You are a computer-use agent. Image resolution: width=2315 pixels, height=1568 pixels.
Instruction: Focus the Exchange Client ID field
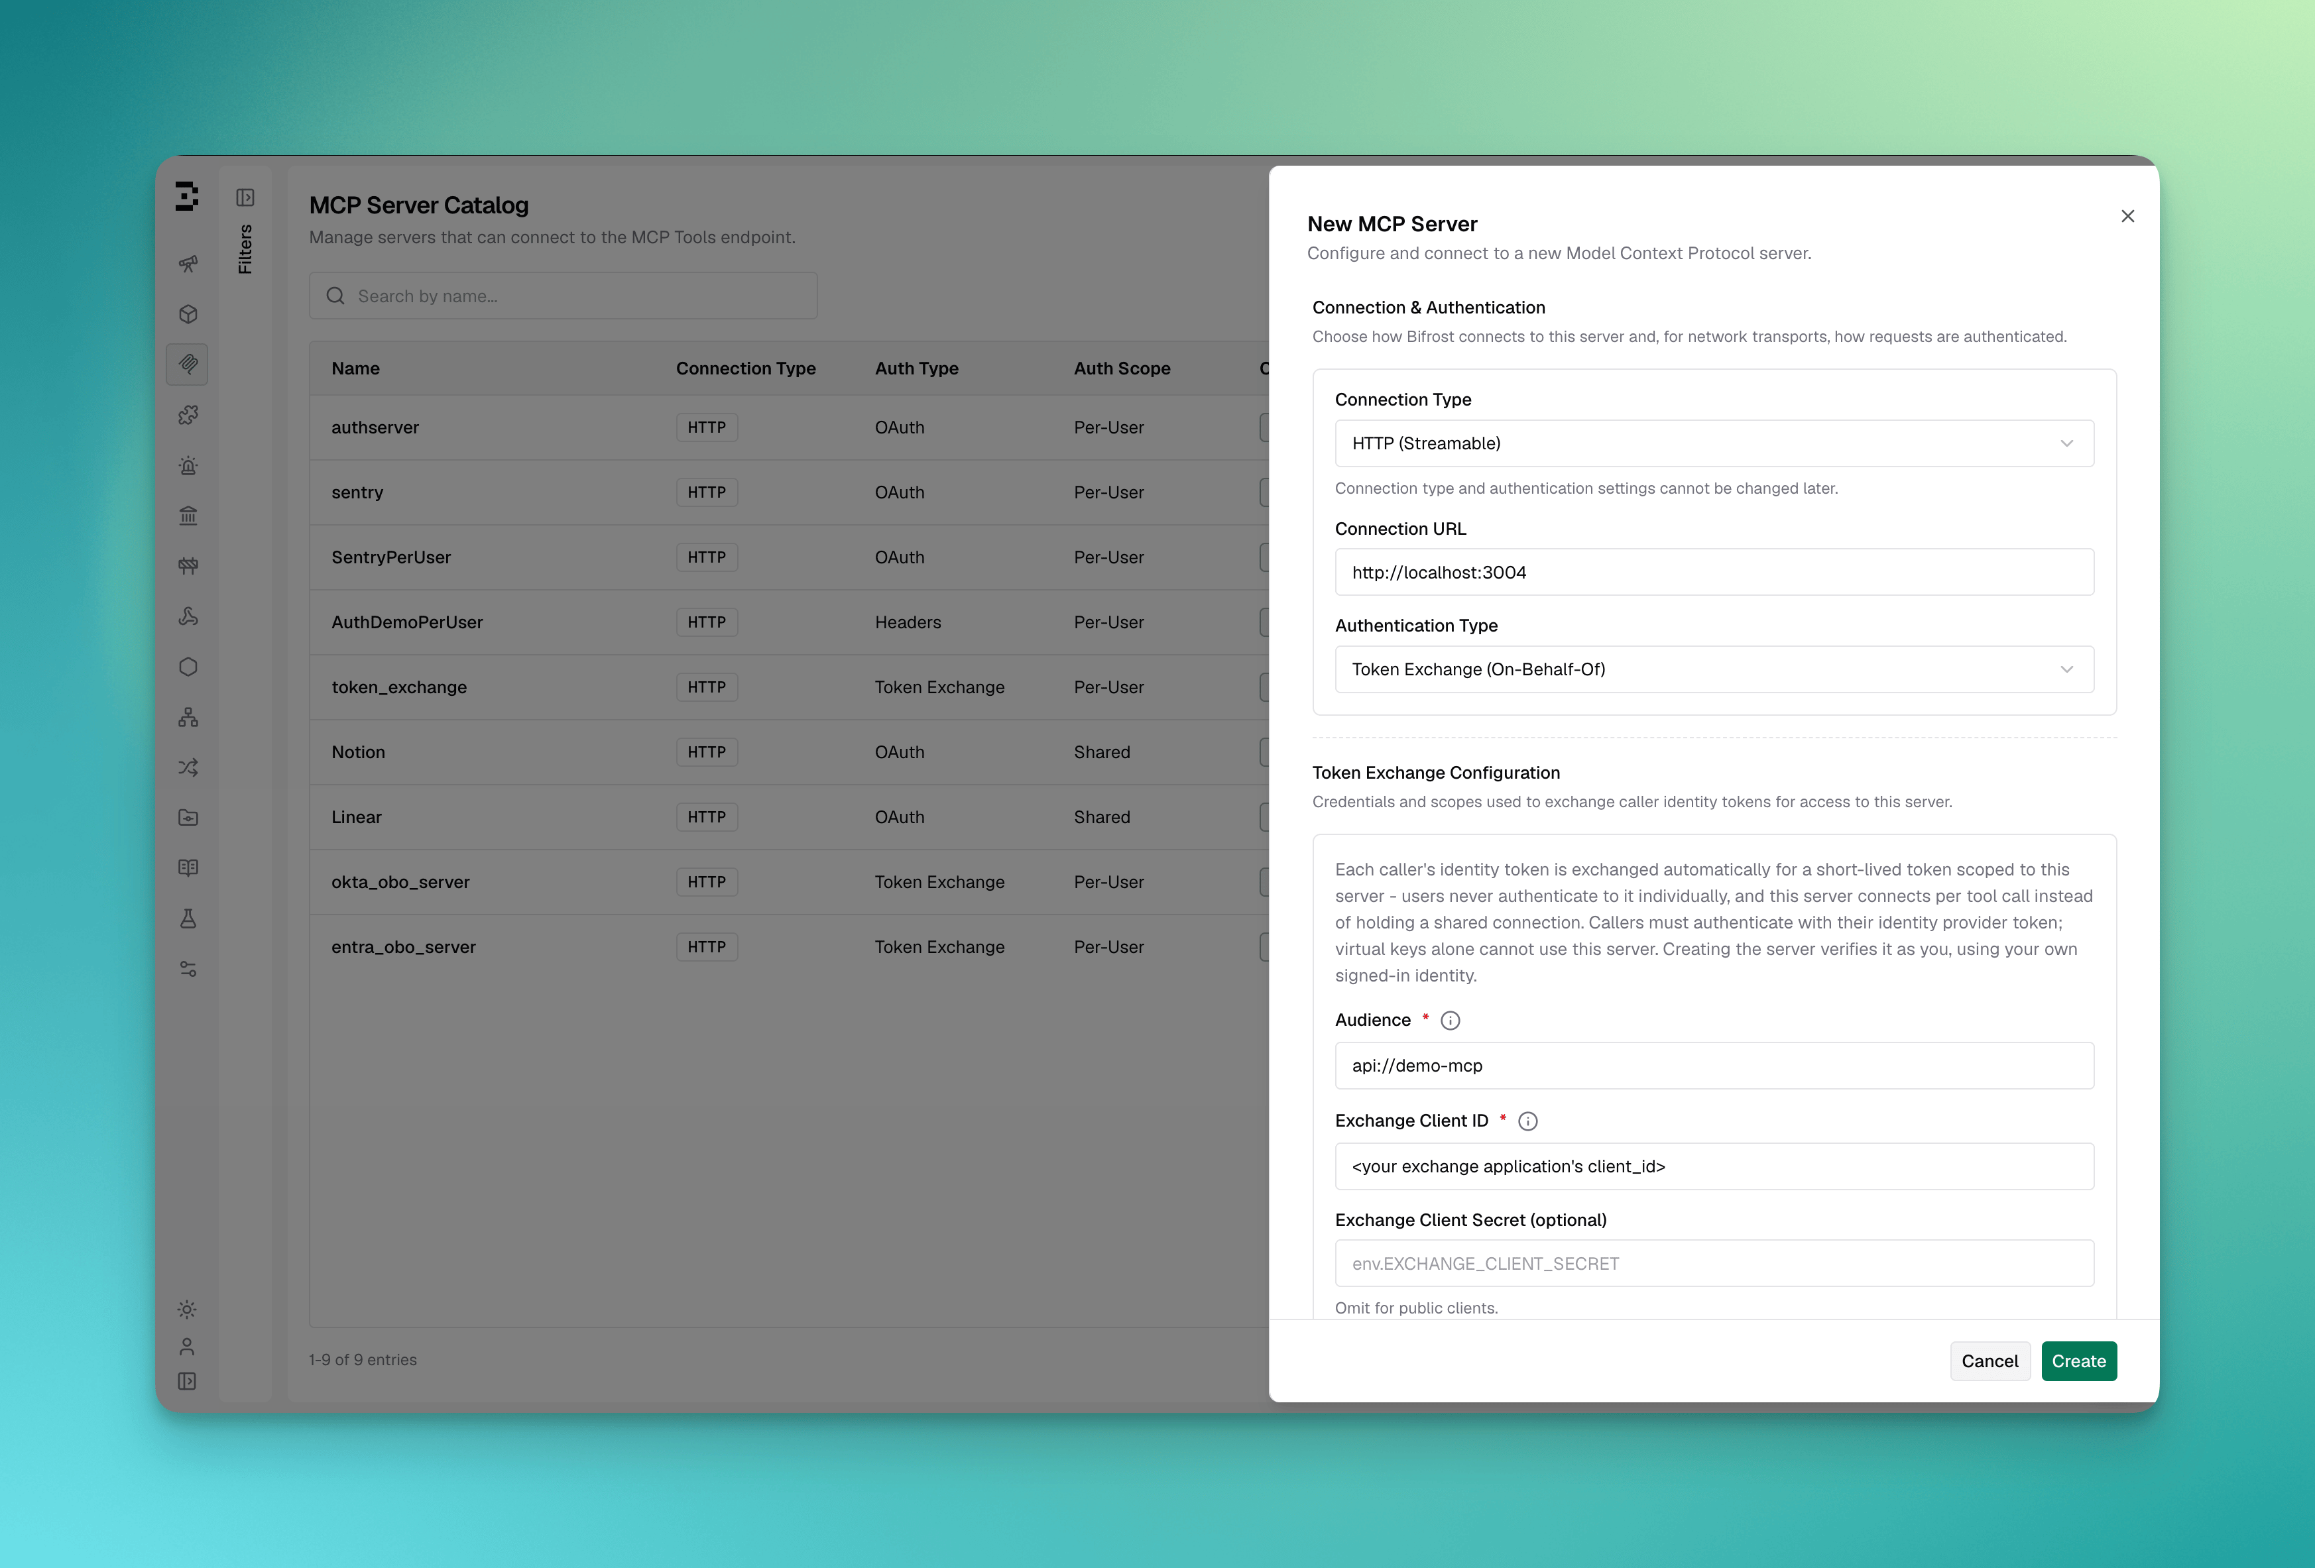click(x=1714, y=1166)
